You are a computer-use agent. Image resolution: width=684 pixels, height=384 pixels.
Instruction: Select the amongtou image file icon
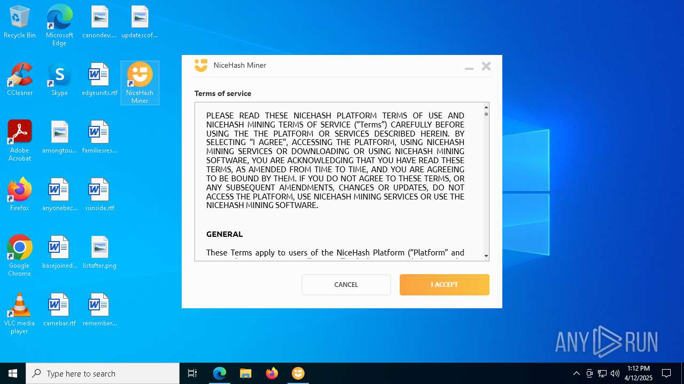[59, 138]
